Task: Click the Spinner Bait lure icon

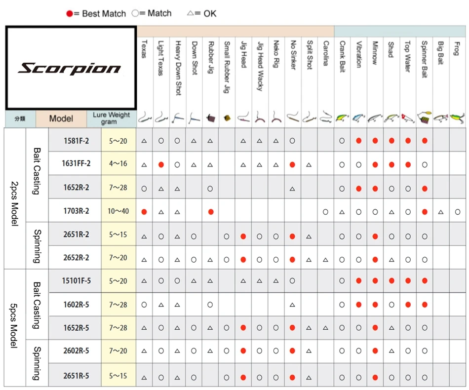Action: click(x=425, y=118)
